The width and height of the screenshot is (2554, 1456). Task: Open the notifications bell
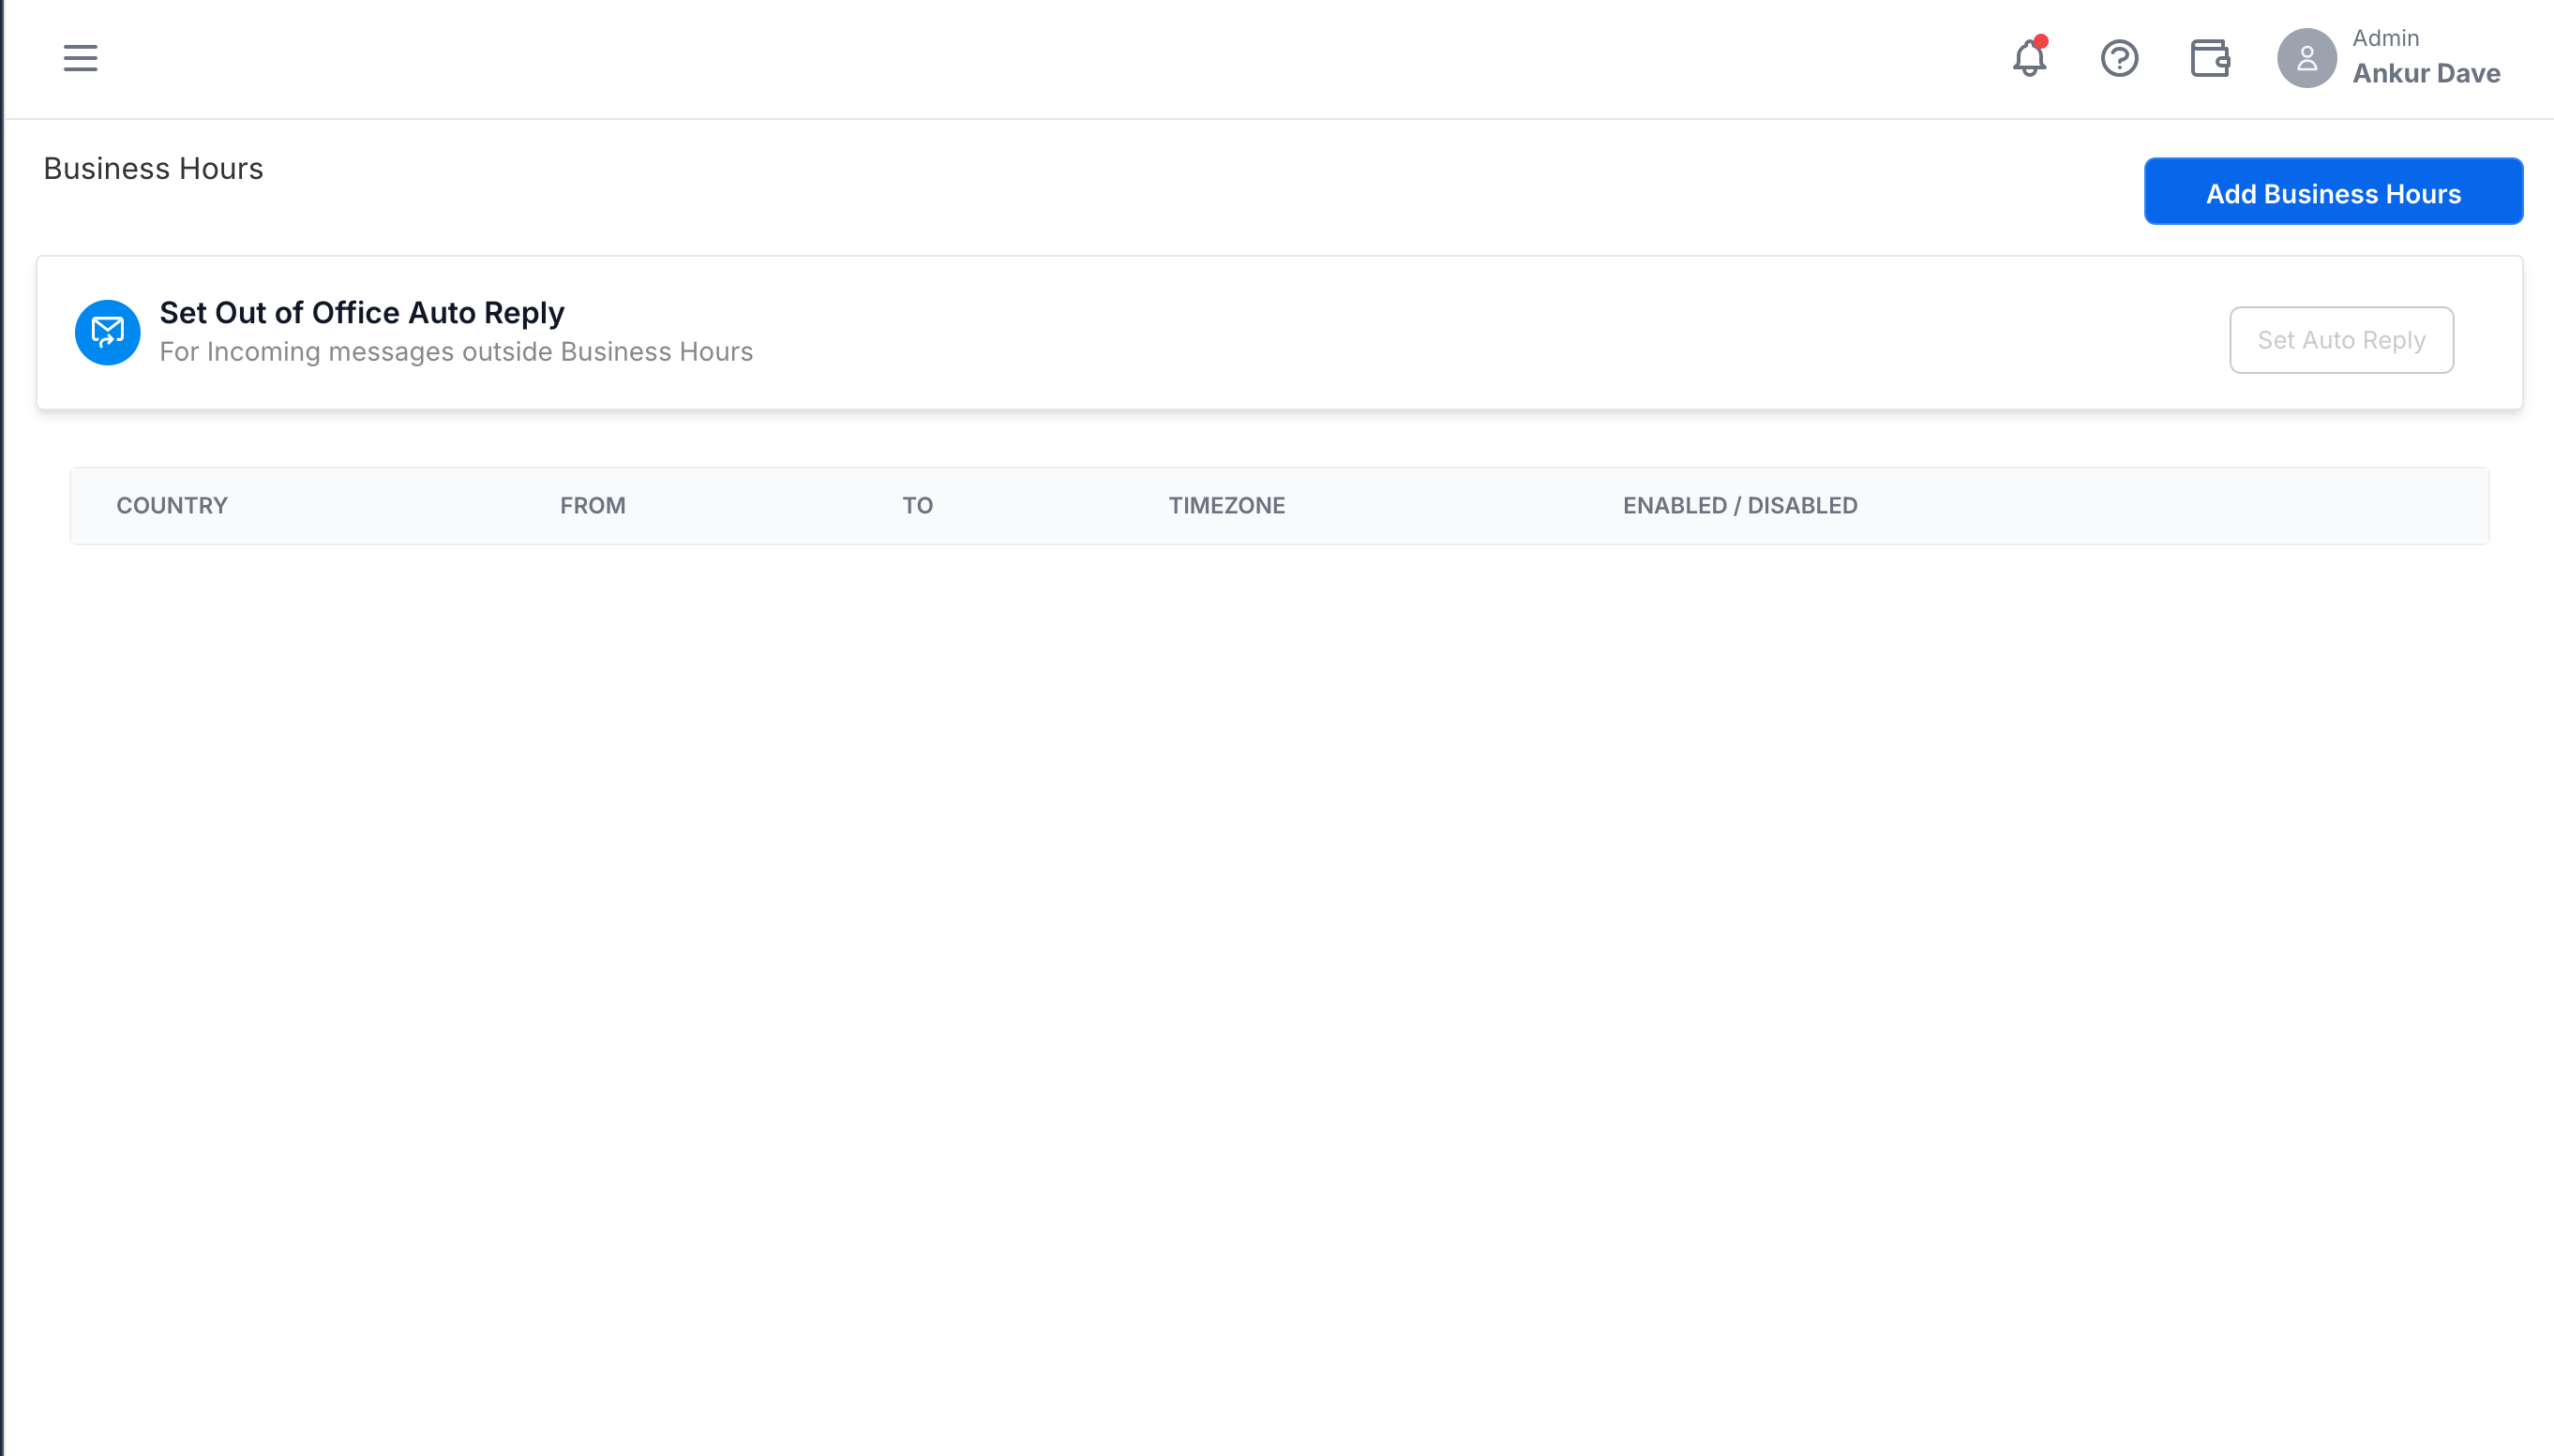tap(2029, 58)
